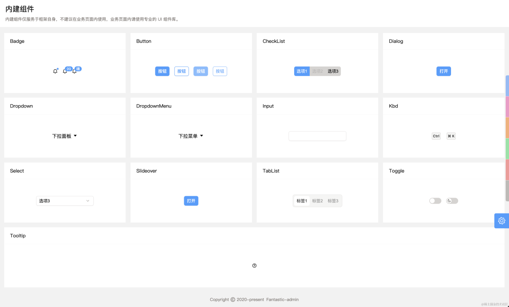
Task: Focus the empty Input text field
Action: [317, 136]
